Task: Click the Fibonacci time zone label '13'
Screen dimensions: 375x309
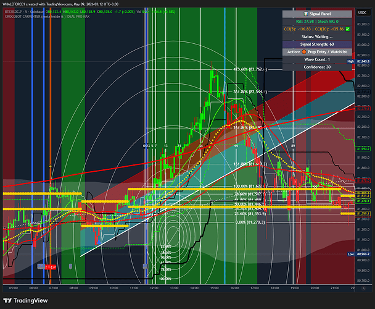Action: (166, 146)
